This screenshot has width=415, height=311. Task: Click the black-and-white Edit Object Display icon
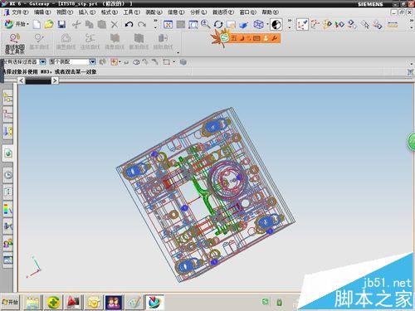276,25
